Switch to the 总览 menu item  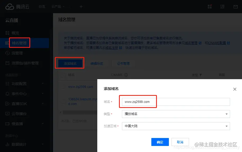point(42,7)
